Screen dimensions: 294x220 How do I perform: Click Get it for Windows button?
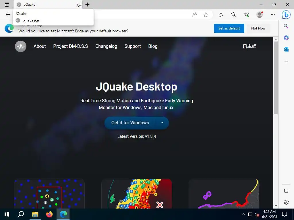click(130, 123)
